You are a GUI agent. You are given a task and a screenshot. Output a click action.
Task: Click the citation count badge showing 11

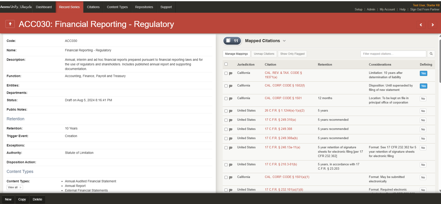(x=232, y=41)
